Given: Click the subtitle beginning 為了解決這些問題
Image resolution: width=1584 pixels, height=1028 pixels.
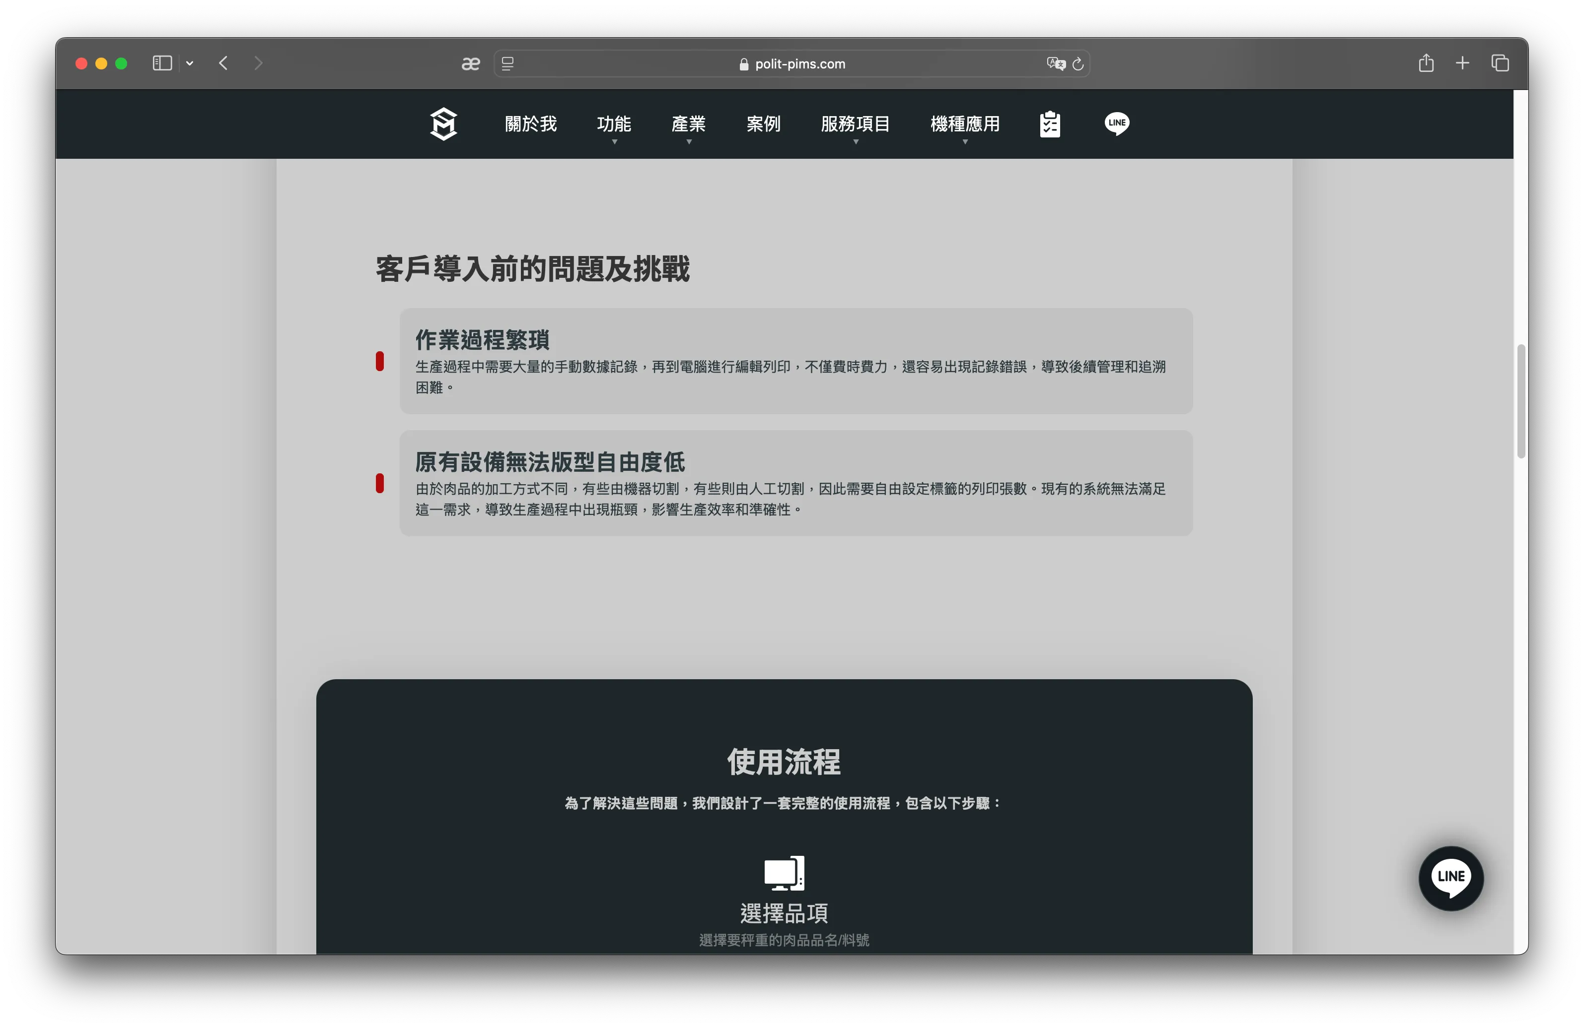Looking at the screenshot, I should click(784, 803).
